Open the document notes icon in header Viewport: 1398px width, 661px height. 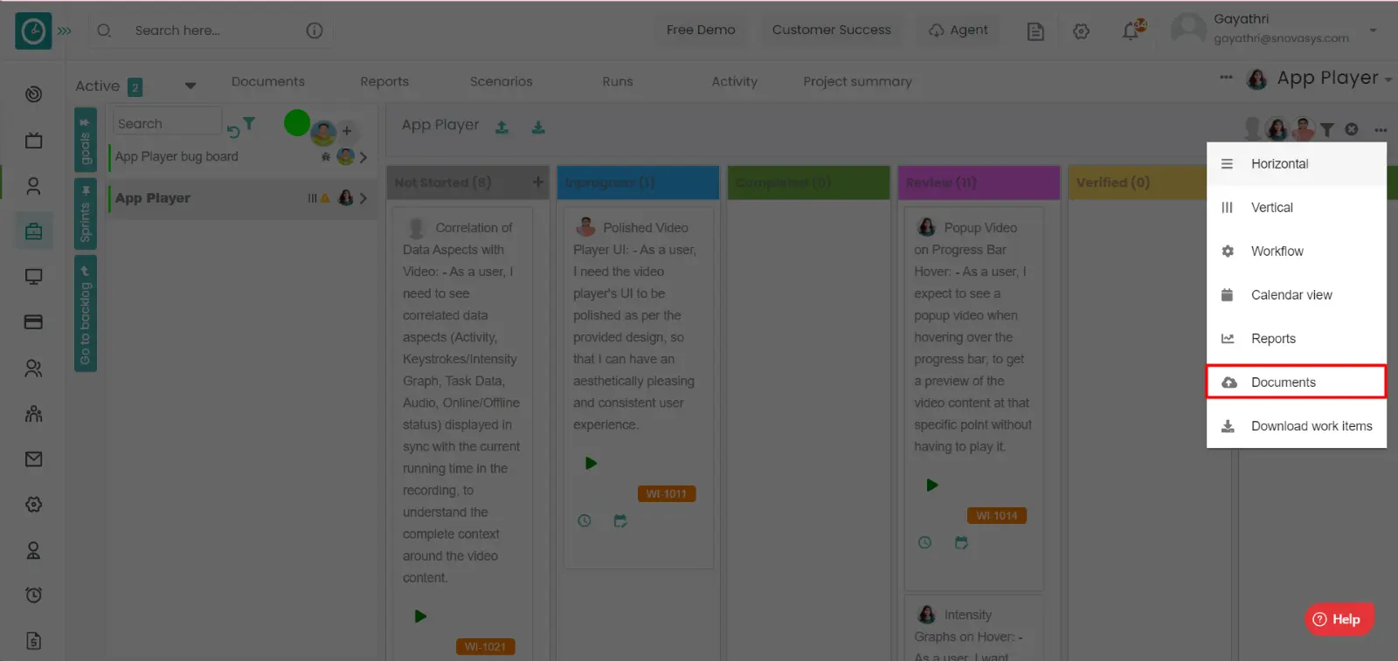(x=1035, y=31)
